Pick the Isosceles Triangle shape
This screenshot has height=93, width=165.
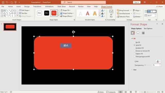click(5, 13)
